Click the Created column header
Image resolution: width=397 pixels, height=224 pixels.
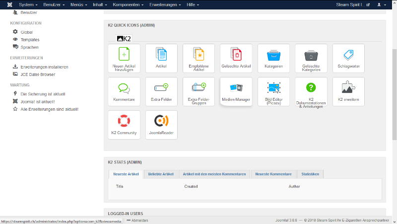pos(191,186)
